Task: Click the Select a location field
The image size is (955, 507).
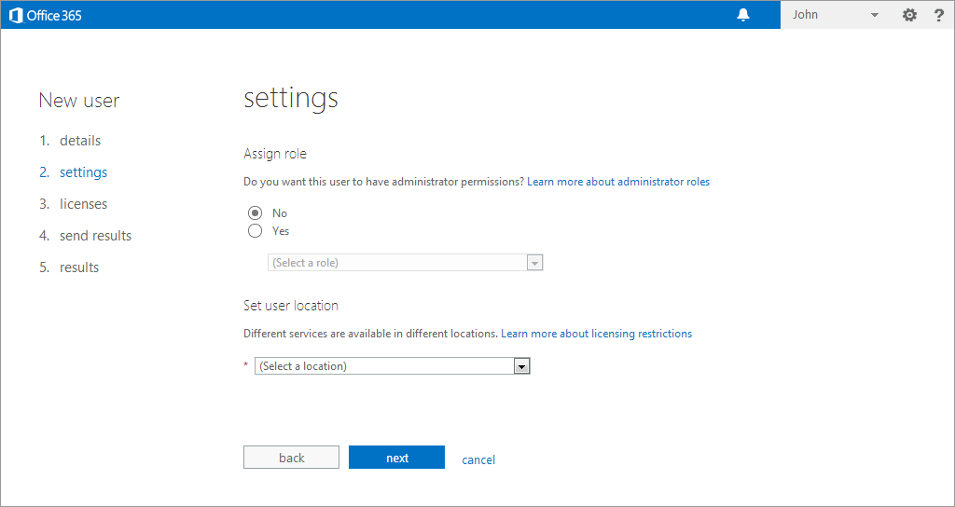Action: (x=393, y=366)
